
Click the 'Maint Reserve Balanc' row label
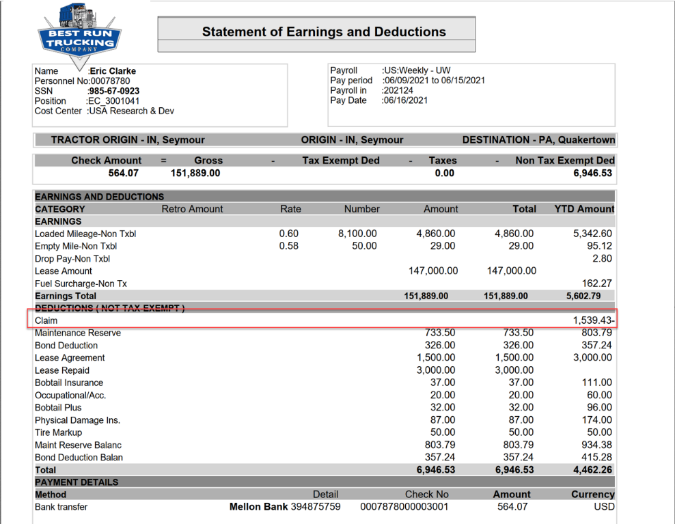click(x=78, y=445)
